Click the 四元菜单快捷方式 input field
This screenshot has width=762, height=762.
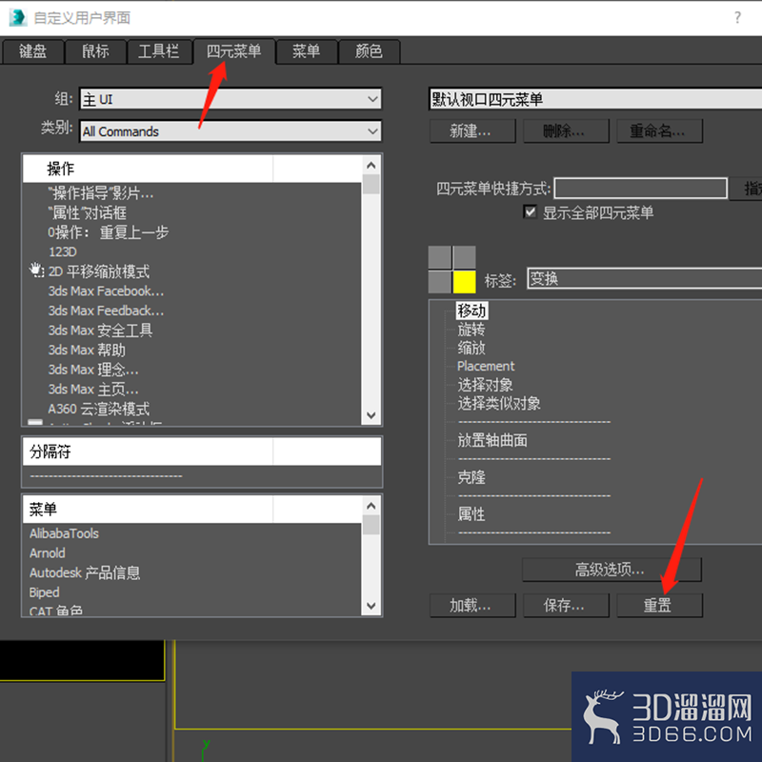[640, 188]
